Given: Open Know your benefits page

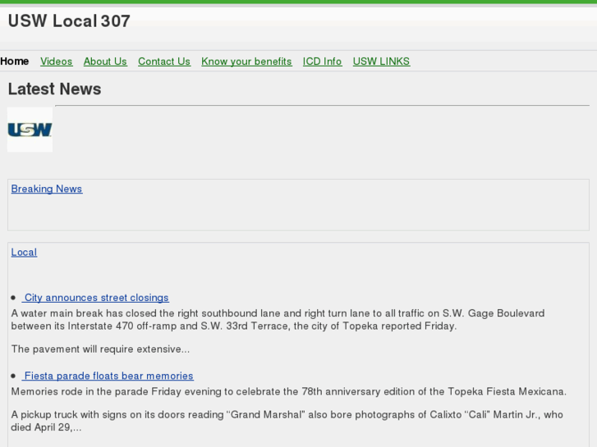Looking at the screenshot, I should pos(246,62).
